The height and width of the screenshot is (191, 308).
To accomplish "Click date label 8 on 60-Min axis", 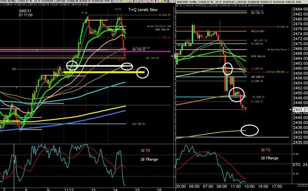I will click(x=26, y=190).
